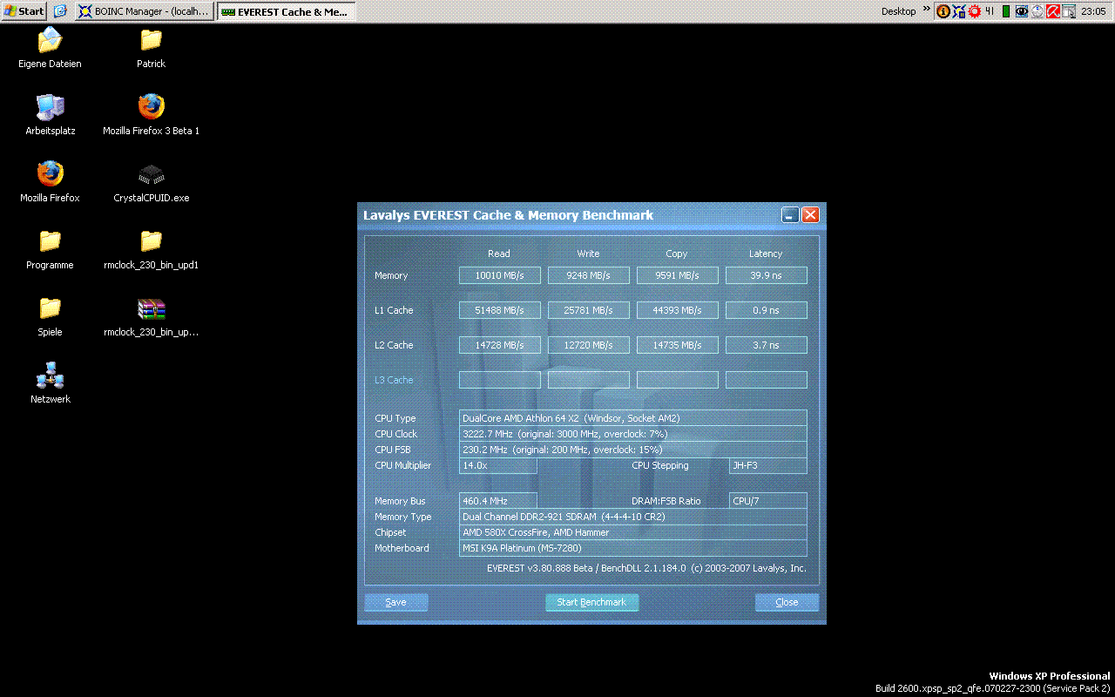Open the Programme folder on desktop
This screenshot has width=1115, height=697.
click(50, 241)
